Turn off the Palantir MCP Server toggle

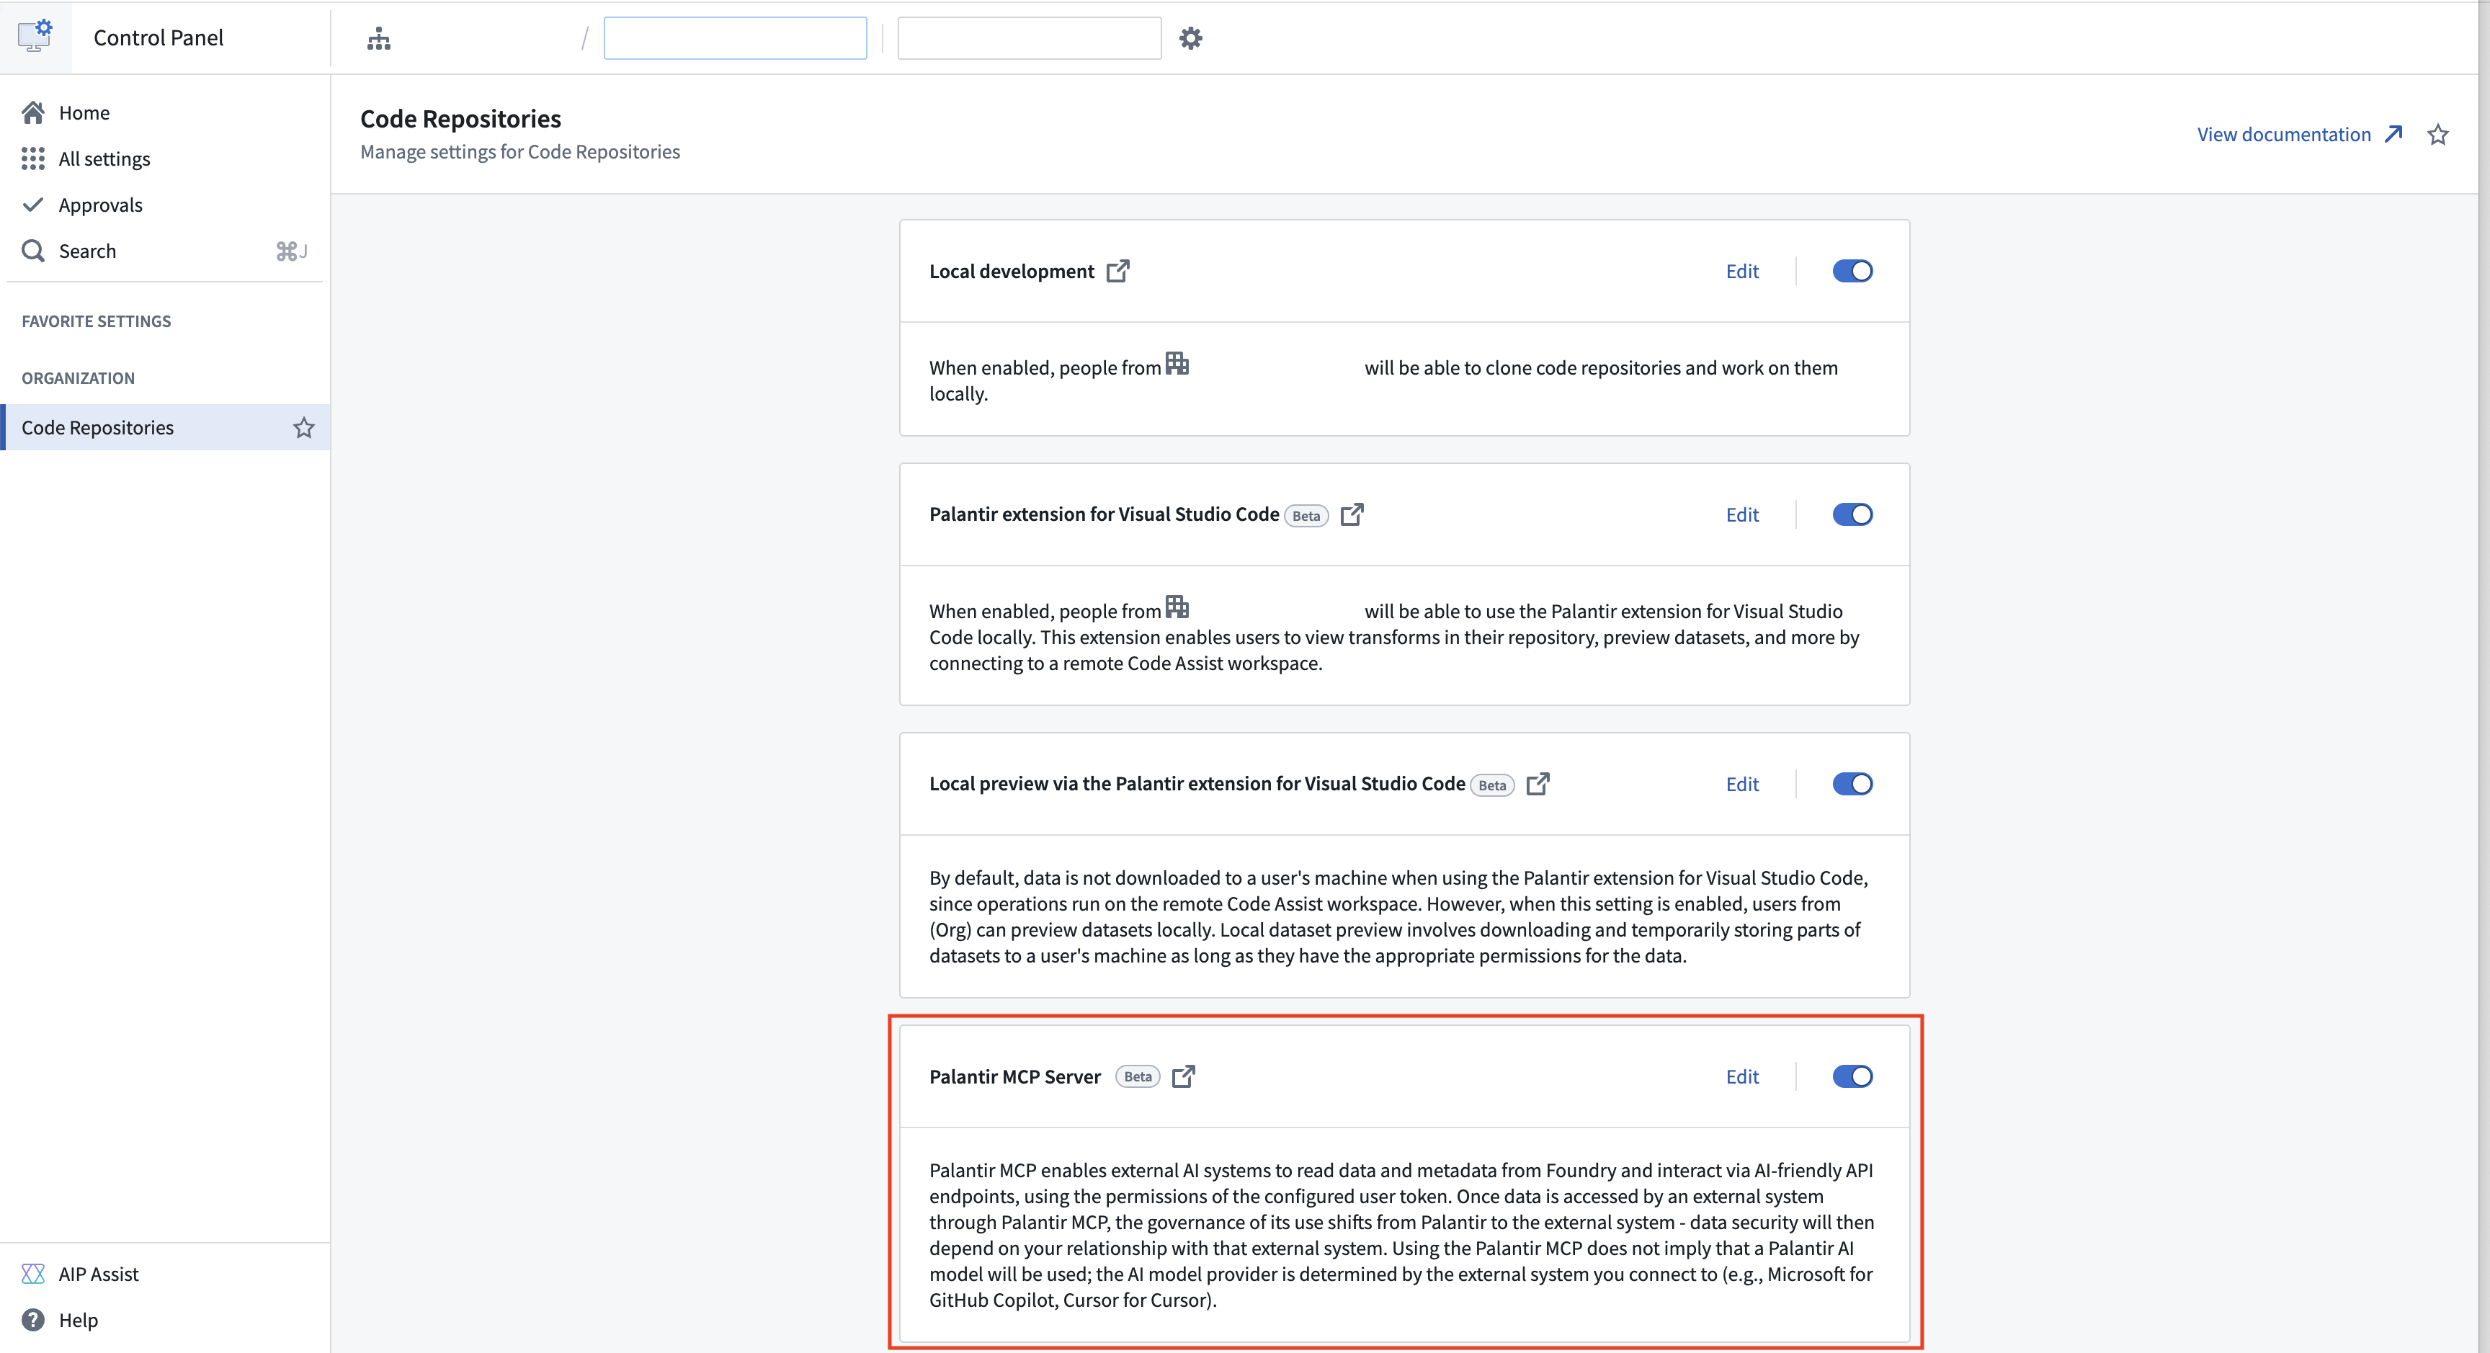tap(1852, 1076)
